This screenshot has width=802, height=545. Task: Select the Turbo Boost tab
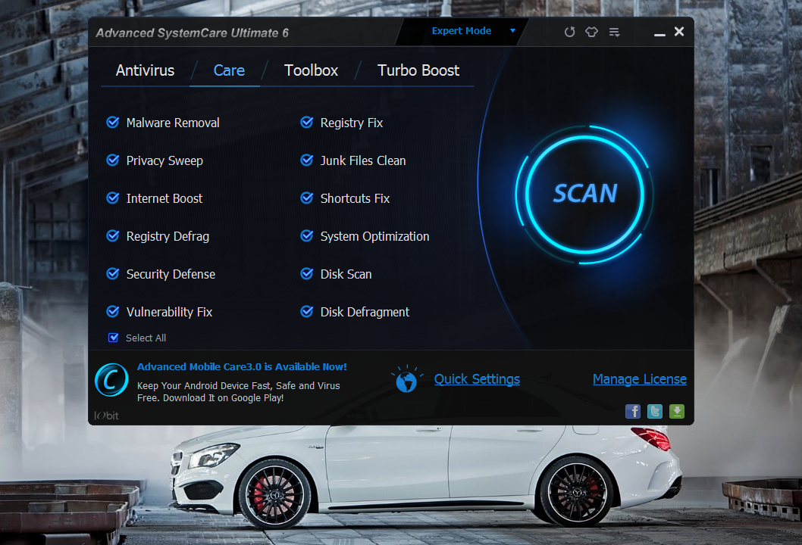(418, 70)
